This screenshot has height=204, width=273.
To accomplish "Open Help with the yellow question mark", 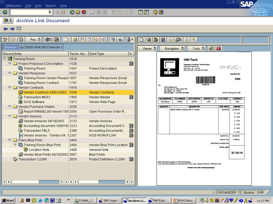I will (155, 12).
